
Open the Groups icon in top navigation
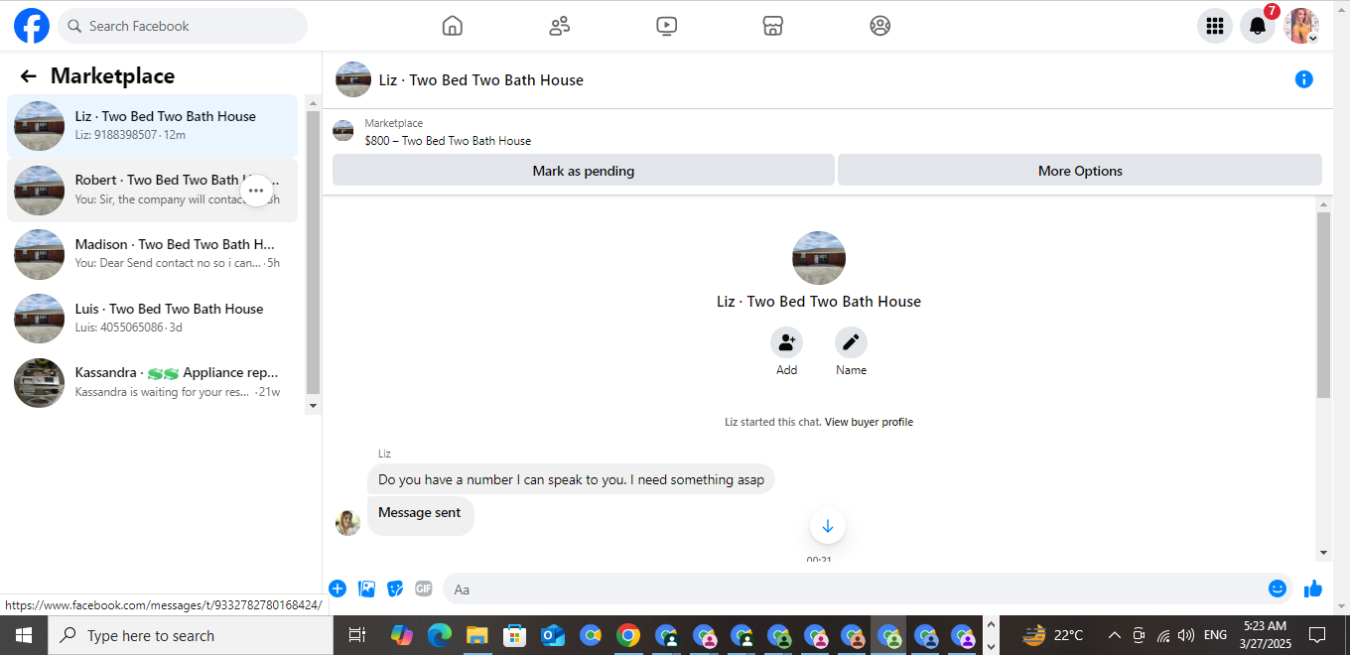click(880, 26)
